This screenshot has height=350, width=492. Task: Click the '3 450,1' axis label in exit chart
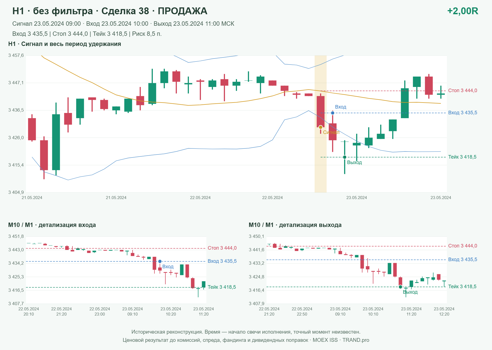(256, 237)
